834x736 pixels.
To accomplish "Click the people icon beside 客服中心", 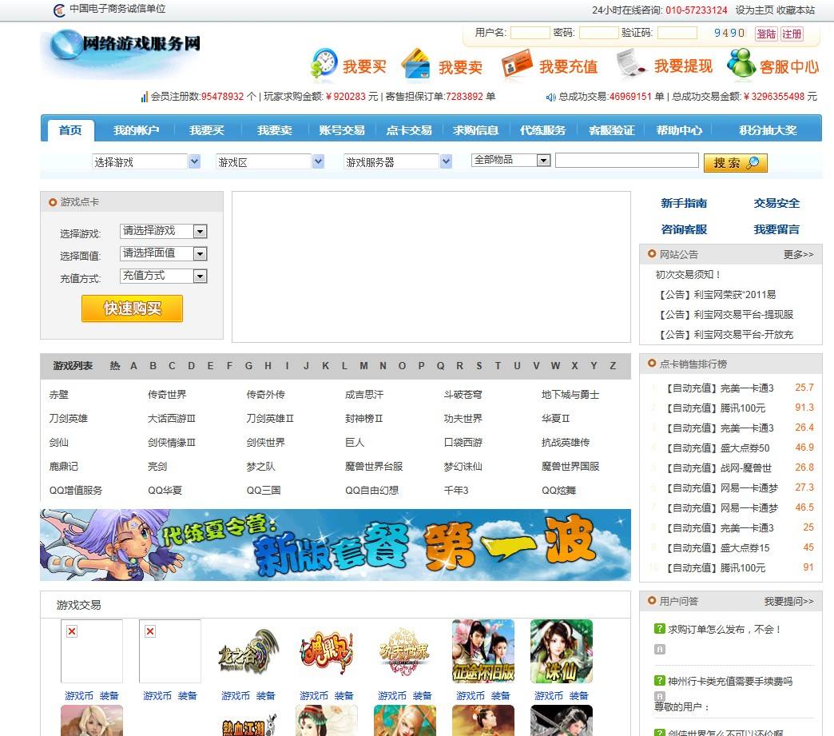I will 741,64.
